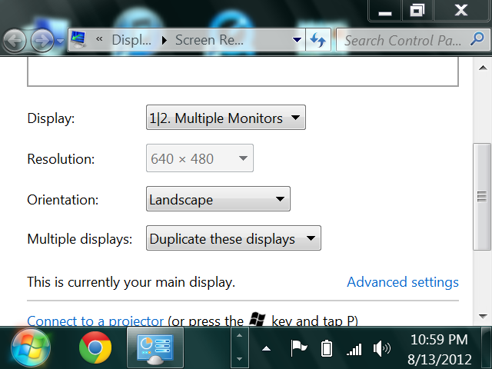Click the double chevron in the address bar

(99, 39)
